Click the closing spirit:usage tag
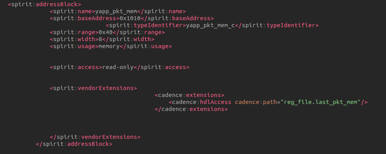 [146, 46]
